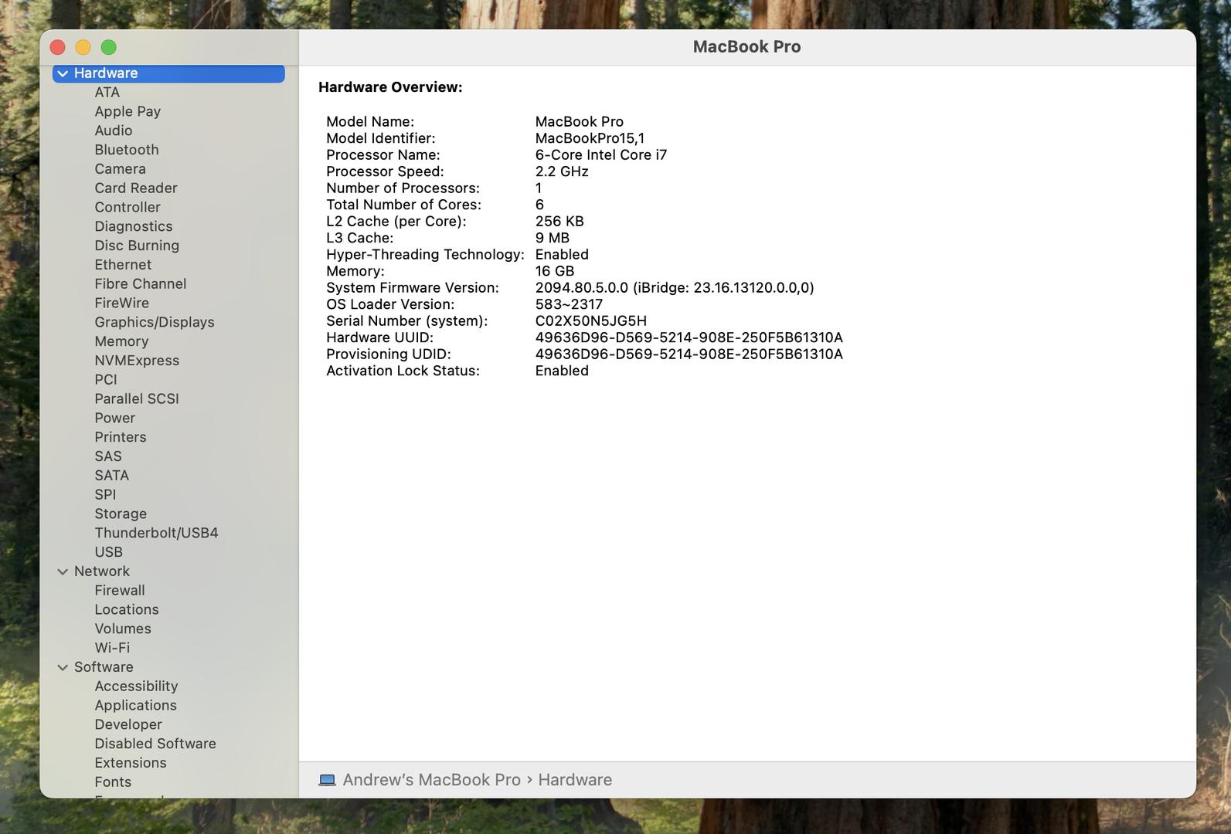Show the Applications list
Image resolution: width=1231 pixels, height=834 pixels.
(136, 705)
